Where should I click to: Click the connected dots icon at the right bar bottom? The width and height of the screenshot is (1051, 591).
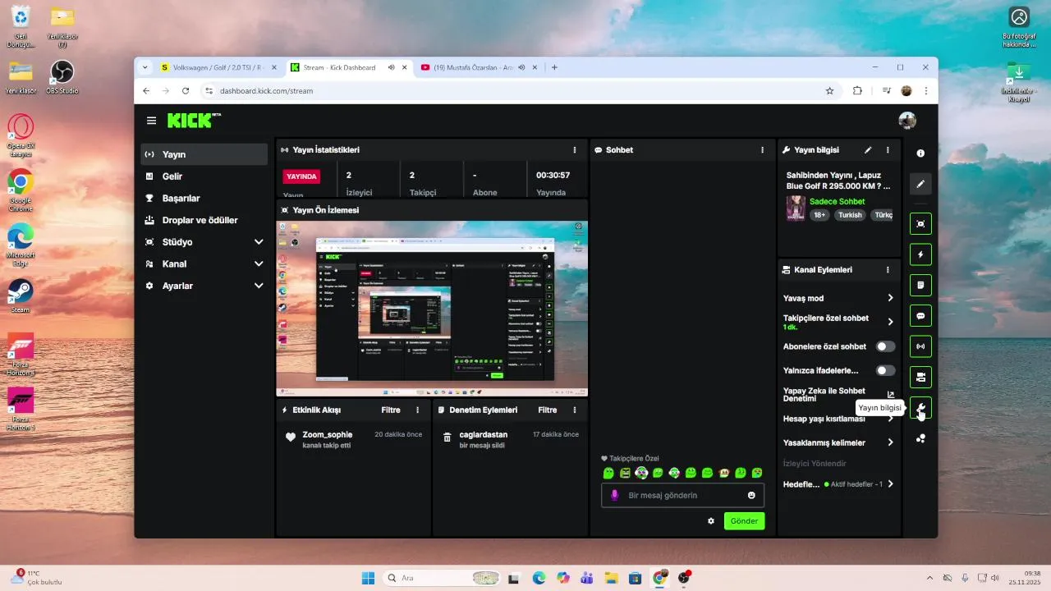coord(920,438)
